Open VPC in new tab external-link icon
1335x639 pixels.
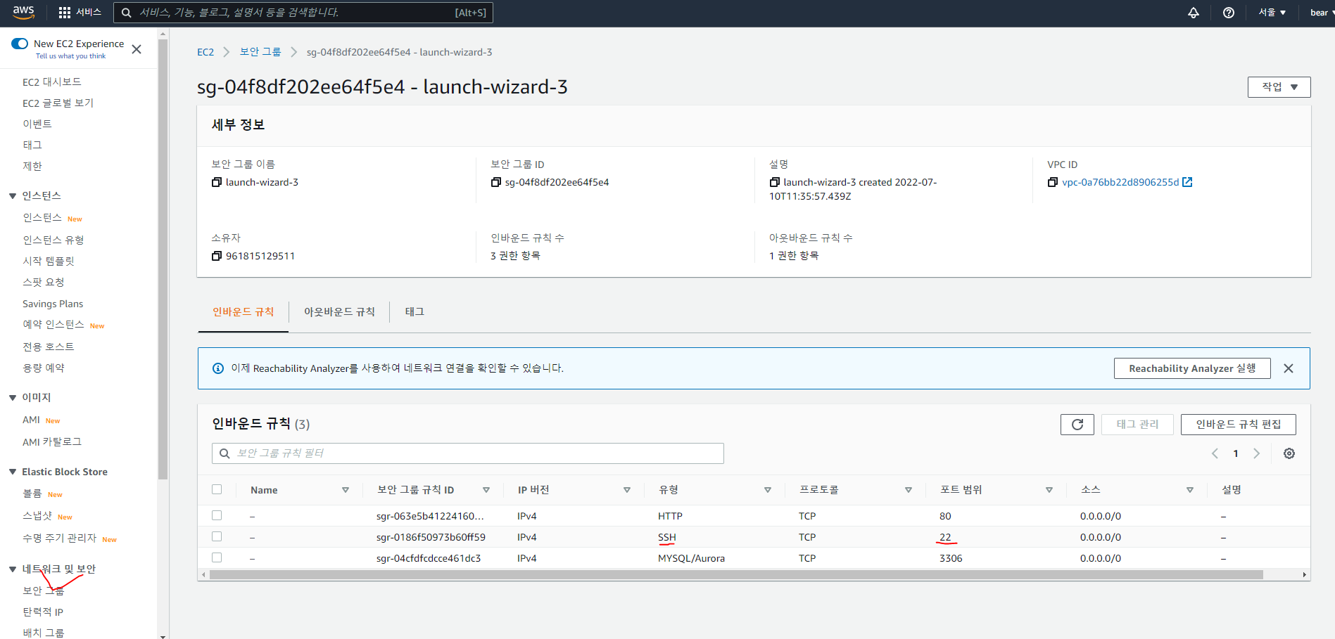point(1187,182)
